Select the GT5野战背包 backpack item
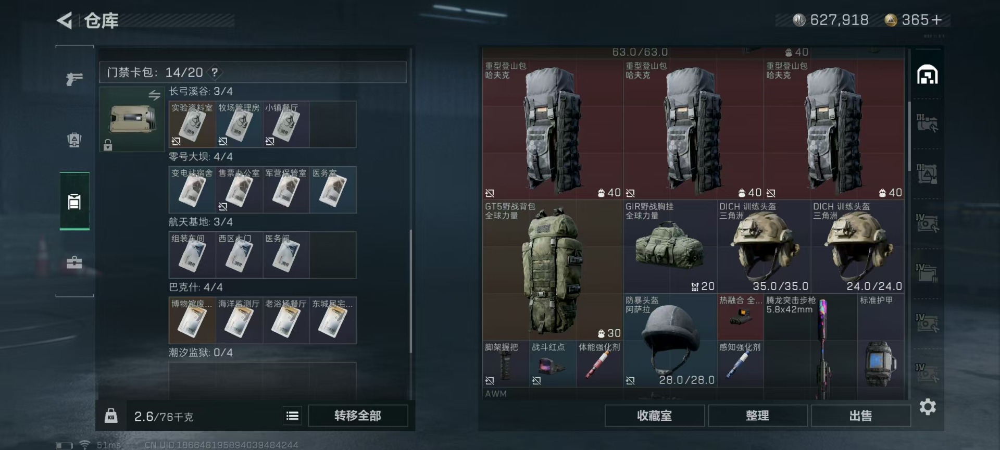The image size is (1000, 450). pyautogui.click(x=553, y=270)
